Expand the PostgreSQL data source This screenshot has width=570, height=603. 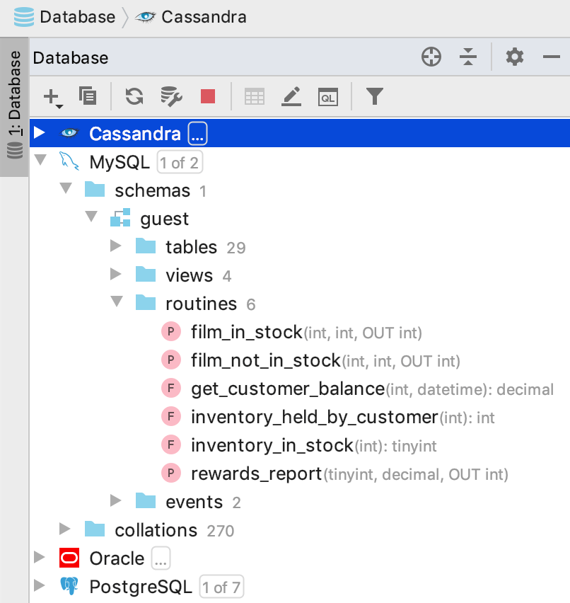tap(40, 585)
